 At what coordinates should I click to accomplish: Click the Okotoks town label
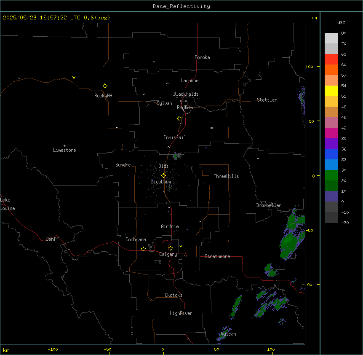click(x=173, y=295)
